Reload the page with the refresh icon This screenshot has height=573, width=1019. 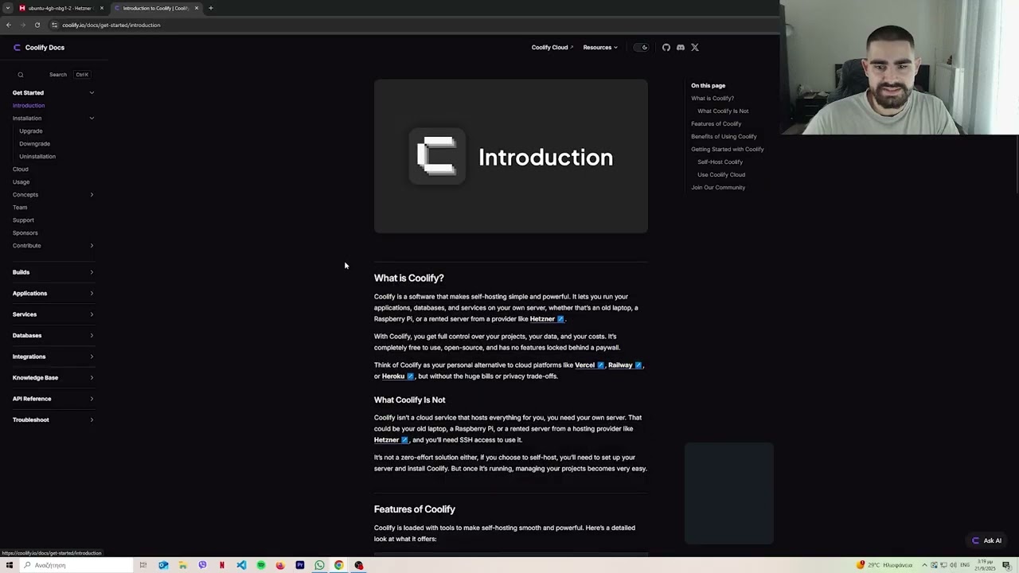coord(37,25)
